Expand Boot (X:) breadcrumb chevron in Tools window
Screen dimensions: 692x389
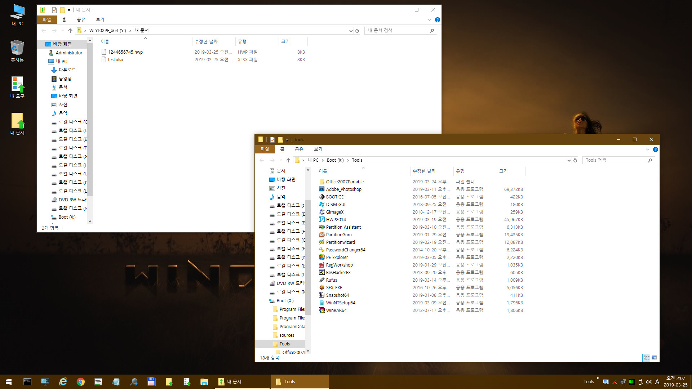click(x=348, y=160)
